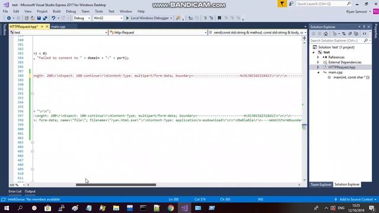Pin the HTTPRequest.hpp tab
Image resolution: width=379 pixels, height=213 pixels.
pyautogui.click(x=42, y=27)
